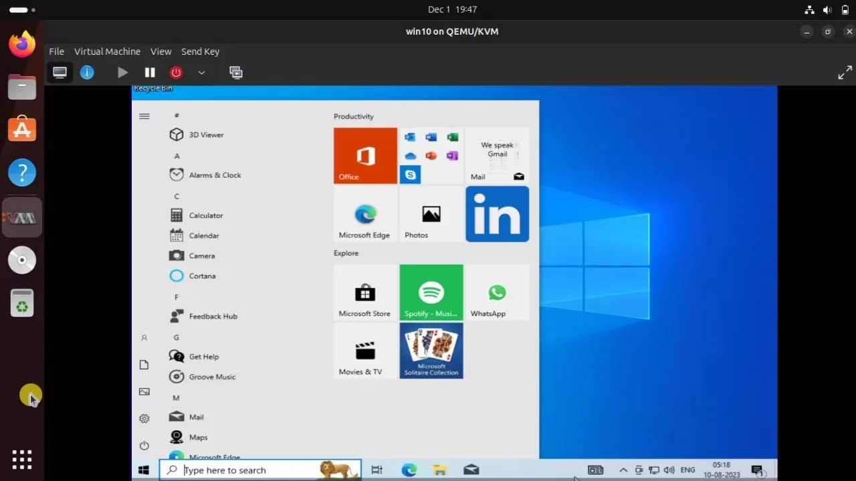The width and height of the screenshot is (856, 481).
Task: Pause the virtual machine
Action: (149, 72)
